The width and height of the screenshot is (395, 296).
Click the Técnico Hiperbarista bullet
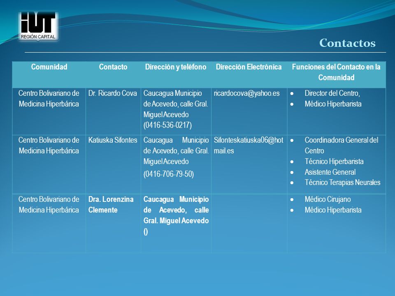[334, 161]
